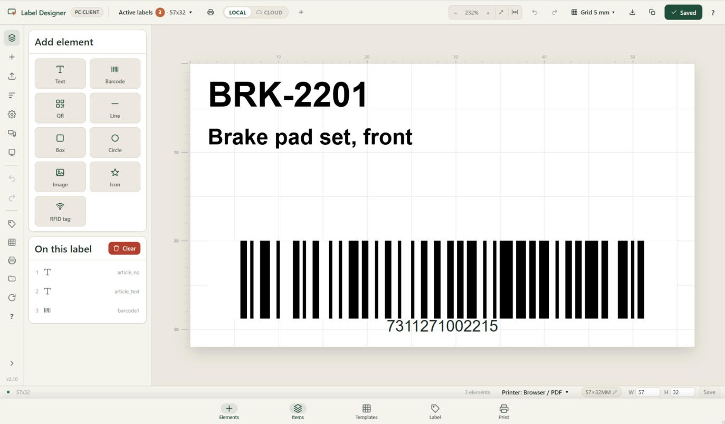Add a Line element
Screen dimensions: 725x424
(115, 108)
